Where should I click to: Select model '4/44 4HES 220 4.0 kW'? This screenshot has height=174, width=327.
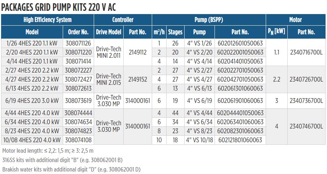click(32, 113)
